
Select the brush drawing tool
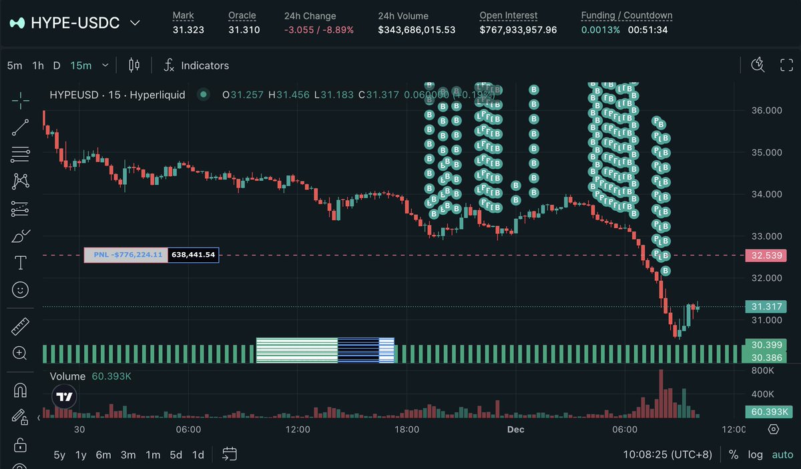19,236
